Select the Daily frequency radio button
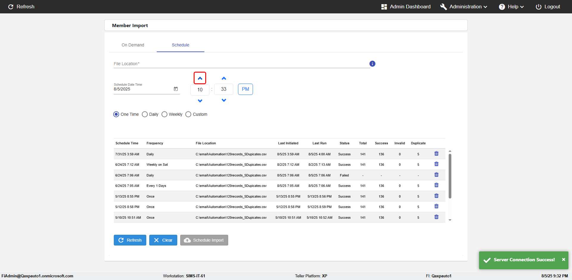This screenshot has height=280, width=572. [145, 114]
